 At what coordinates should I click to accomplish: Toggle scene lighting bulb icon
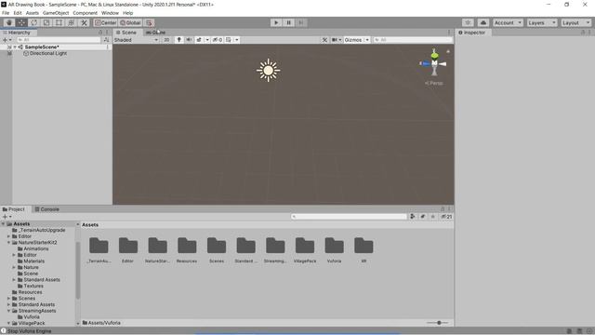click(x=179, y=40)
